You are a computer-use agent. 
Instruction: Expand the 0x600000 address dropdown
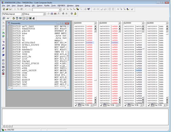[x=95, y=23]
